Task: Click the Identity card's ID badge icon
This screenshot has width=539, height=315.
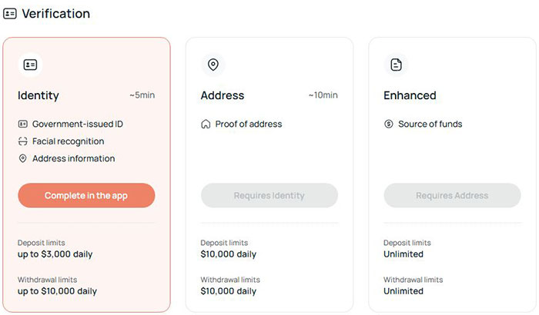Action: click(x=30, y=65)
